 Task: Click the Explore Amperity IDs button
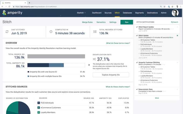[x=111, y=75]
